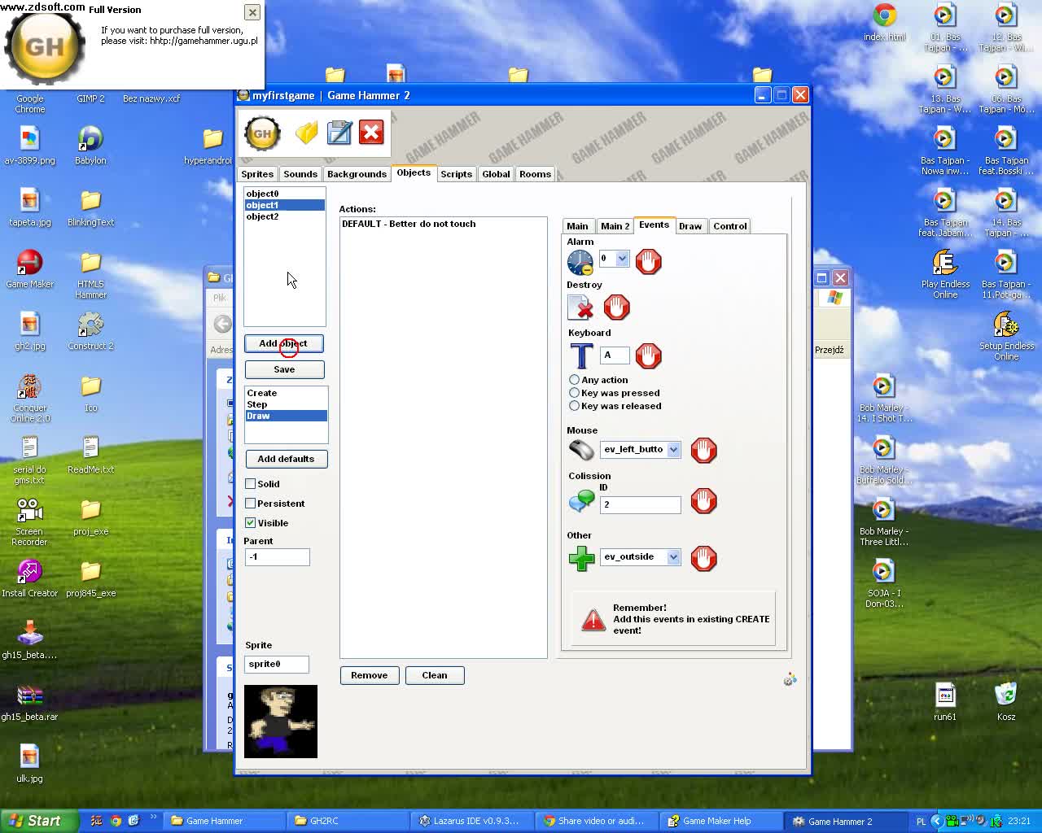Click the Parent input field
1042x833 pixels.
coord(277,557)
